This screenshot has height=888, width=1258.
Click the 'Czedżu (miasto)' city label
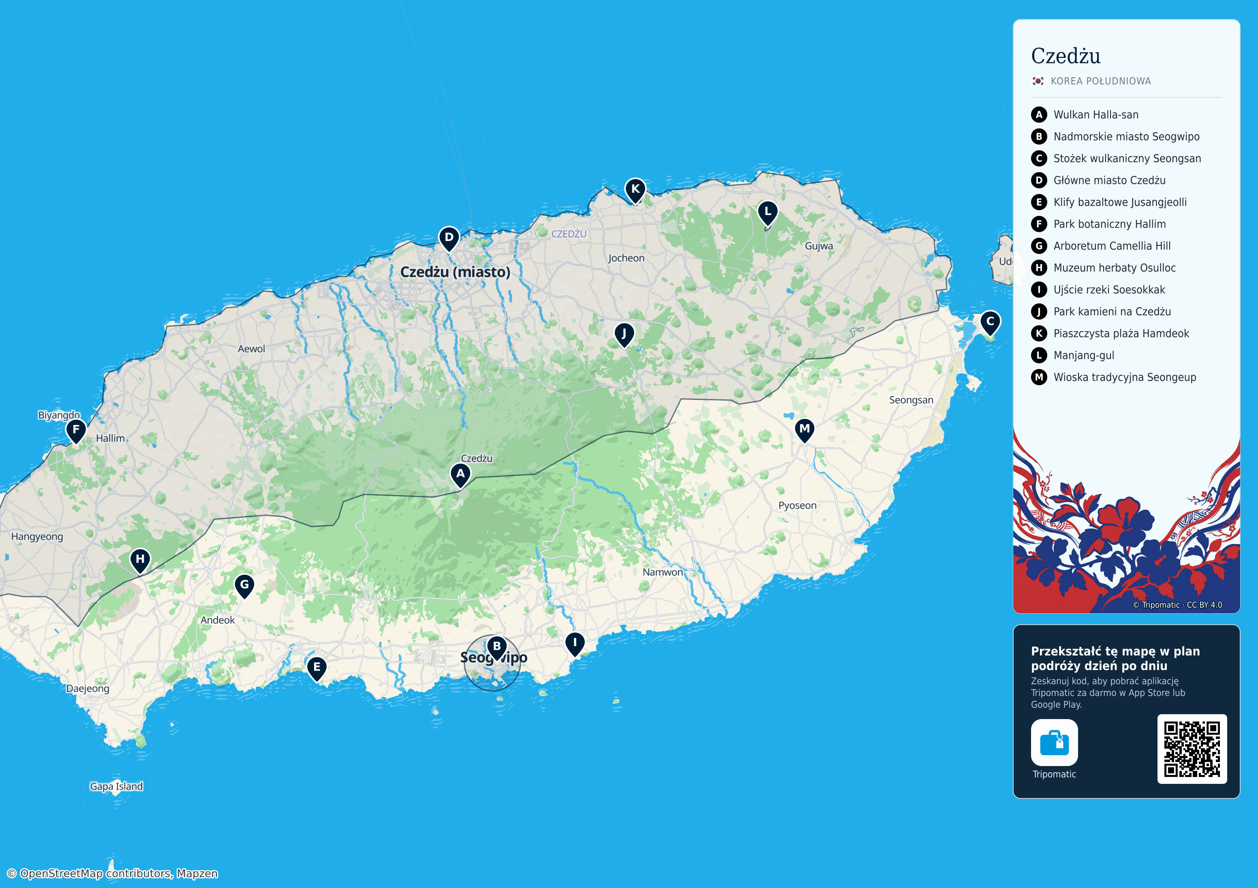pyautogui.click(x=455, y=272)
